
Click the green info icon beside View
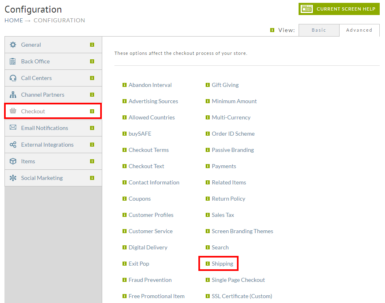coord(272,30)
